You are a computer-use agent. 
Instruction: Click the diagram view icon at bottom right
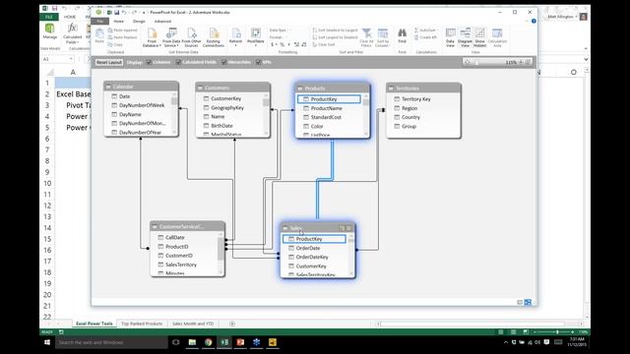pos(528,302)
